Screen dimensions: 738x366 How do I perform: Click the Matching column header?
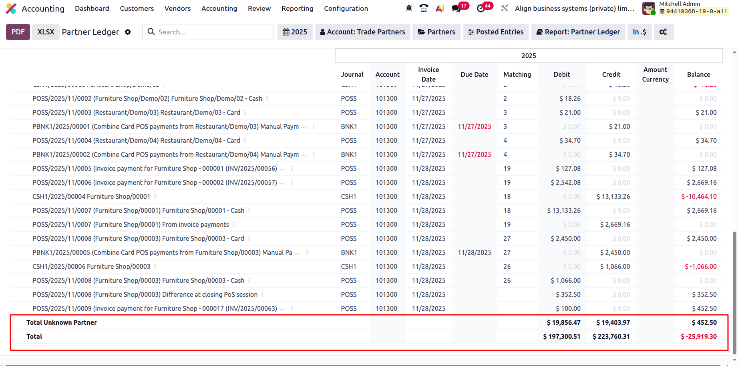[517, 74]
